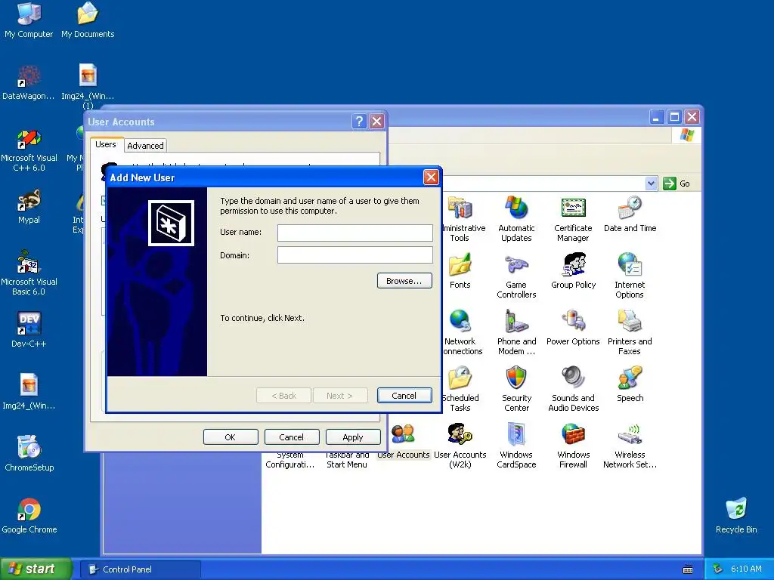
Task: Open Sounds and Audio Devices icon
Action: (x=573, y=389)
